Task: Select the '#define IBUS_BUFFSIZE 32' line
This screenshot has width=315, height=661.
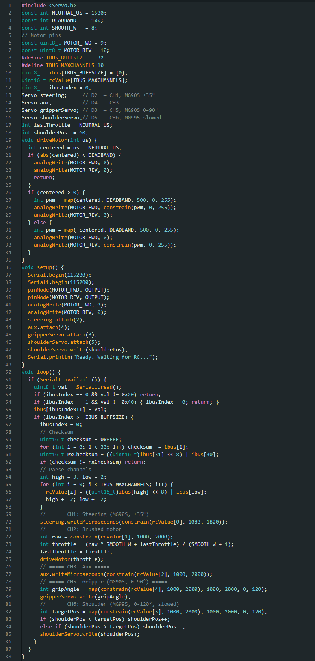Action: [x=63, y=58]
